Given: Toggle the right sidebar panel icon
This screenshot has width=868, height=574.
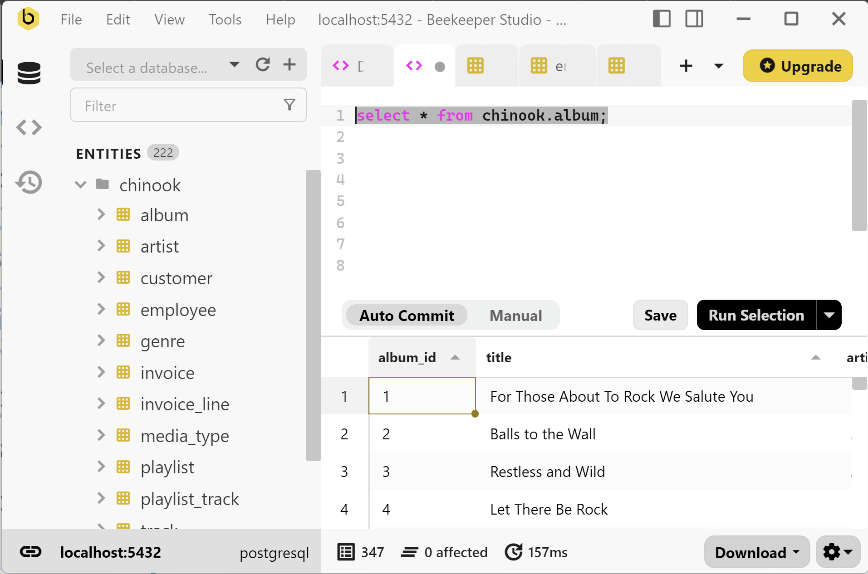Looking at the screenshot, I should tap(694, 19).
